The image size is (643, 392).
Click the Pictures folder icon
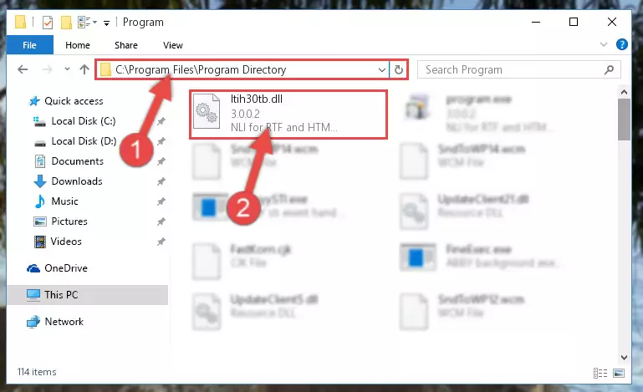point(40,221)
